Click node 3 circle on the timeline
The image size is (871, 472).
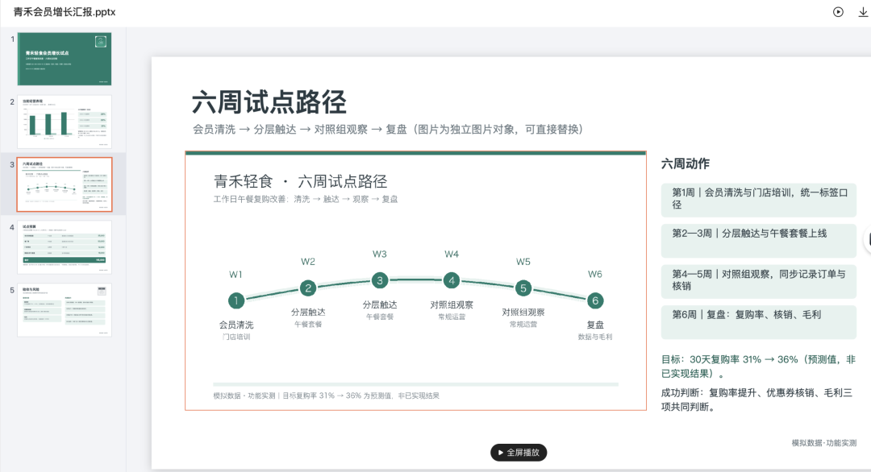pyautogui.click(x=379, y=280)
